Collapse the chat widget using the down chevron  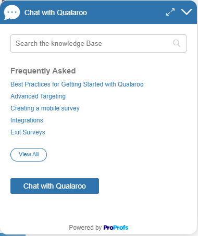coord(187,12)
